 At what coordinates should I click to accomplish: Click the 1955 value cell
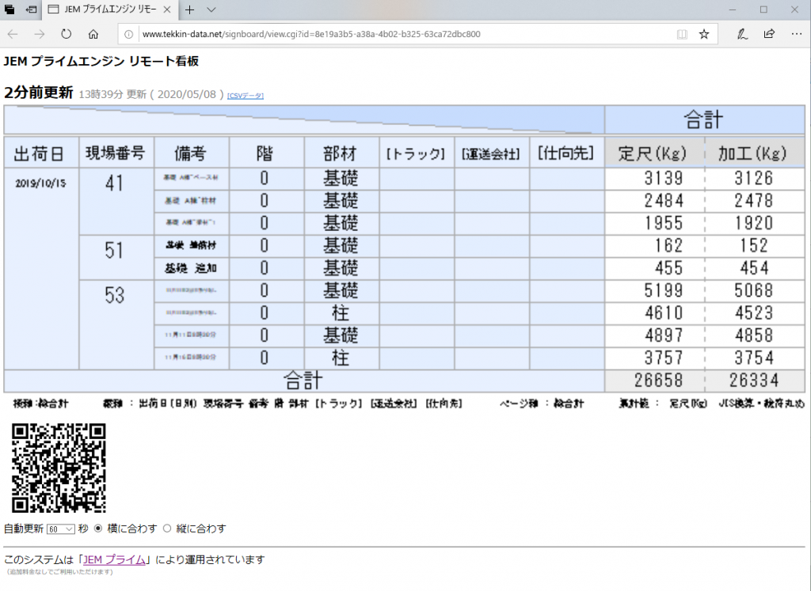[655, 223]
